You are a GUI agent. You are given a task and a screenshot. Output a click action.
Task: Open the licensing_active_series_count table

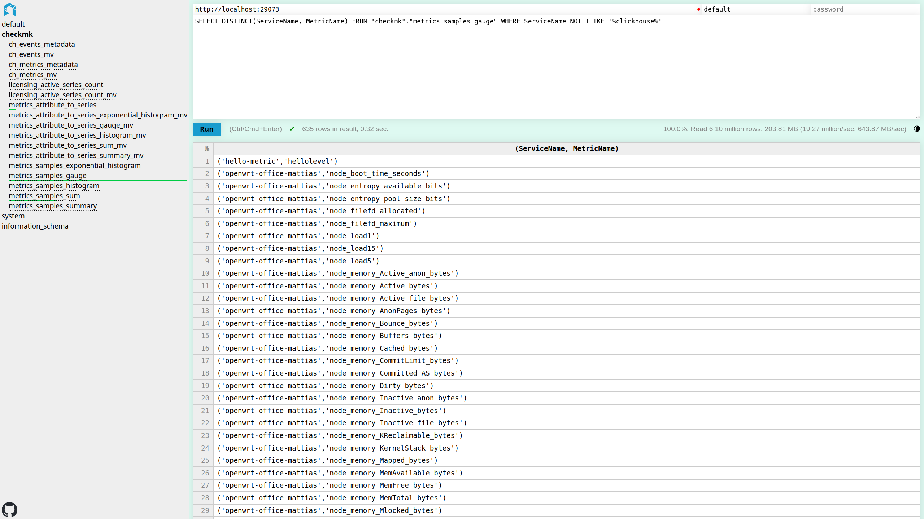56,85
